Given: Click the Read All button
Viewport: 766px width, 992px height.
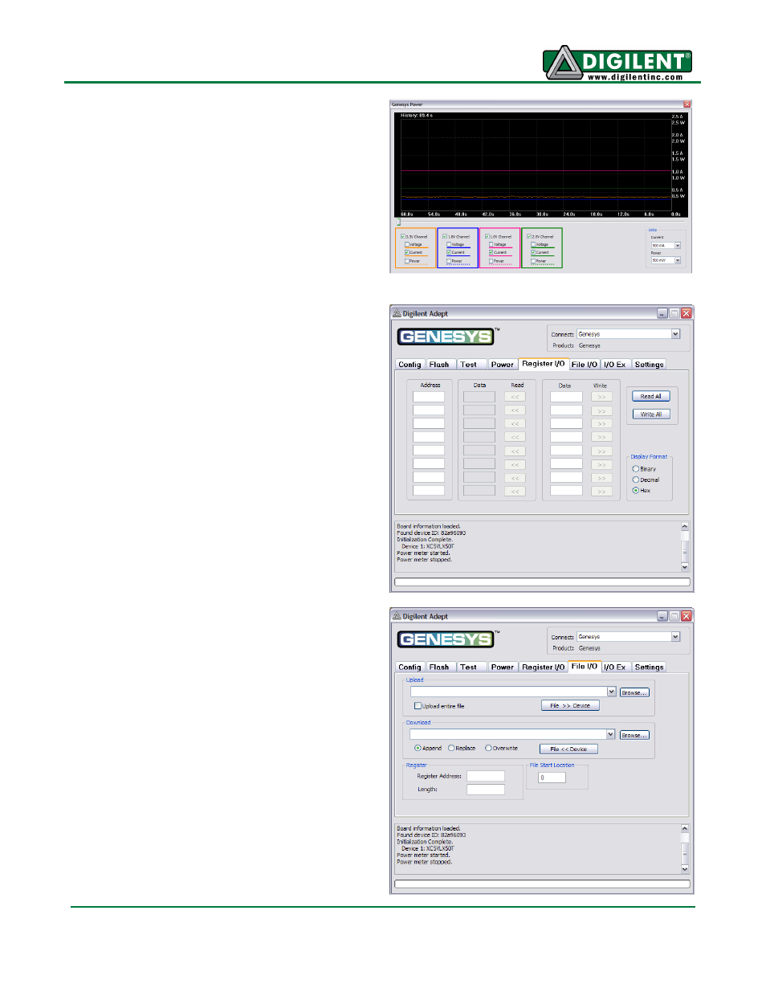Looking at the screenshot, I should pyautogui.click(x=651, y=397).
